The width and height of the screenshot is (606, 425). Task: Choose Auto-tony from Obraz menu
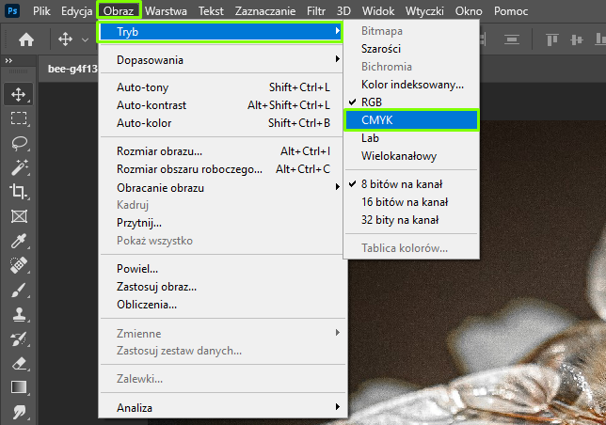222,87
